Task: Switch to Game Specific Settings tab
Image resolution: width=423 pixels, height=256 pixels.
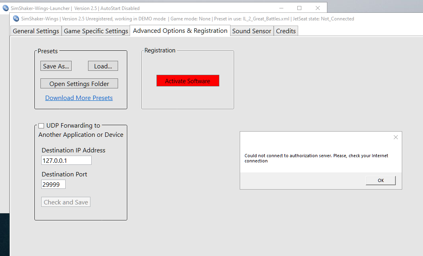Action: coord(96,31)
